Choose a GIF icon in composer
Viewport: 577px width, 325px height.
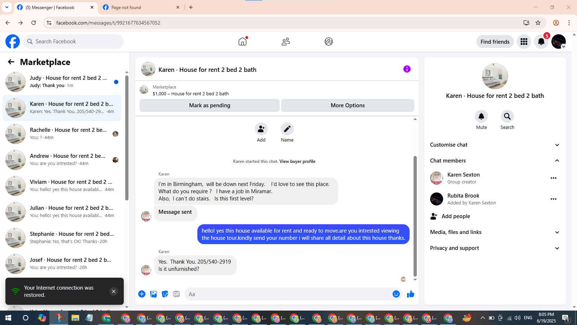point(176,294)
